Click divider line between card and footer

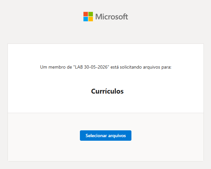point(106,113)
